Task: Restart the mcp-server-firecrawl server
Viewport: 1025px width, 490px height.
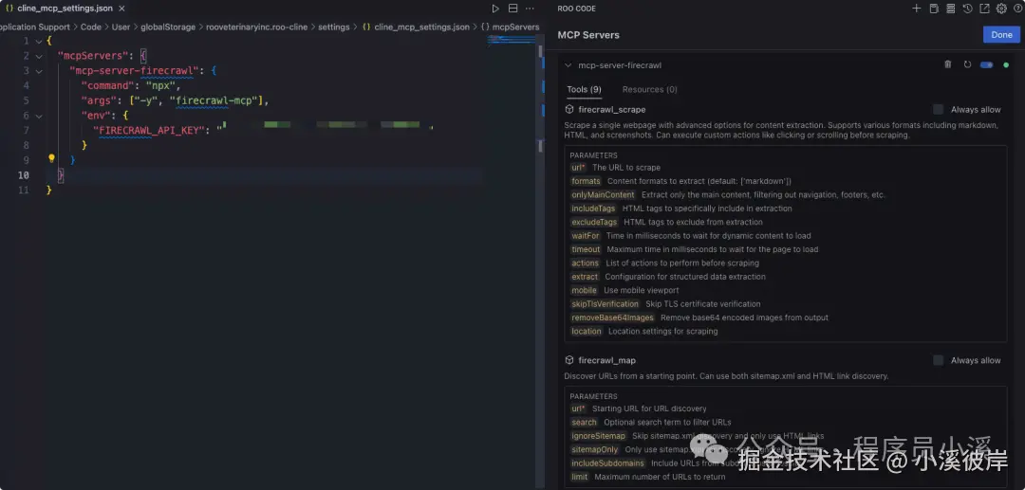Action: pyautogui.click(x=967, y=64)
